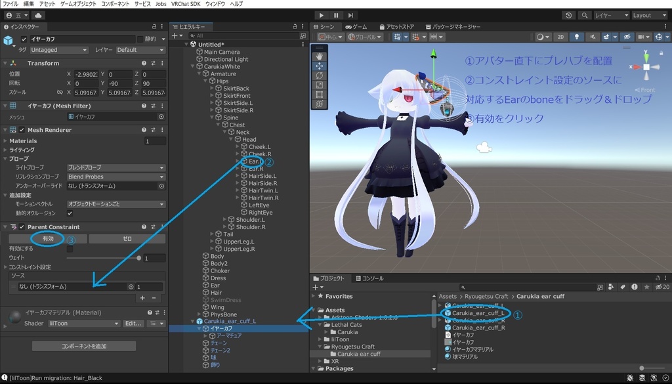Click the コンポーネントを追加 button
This screenshot has height=384, width=672.
[84, 346]
